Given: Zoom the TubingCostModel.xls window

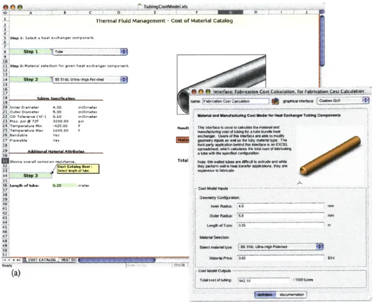Looking at the screenshot, I should coord(20,7).
